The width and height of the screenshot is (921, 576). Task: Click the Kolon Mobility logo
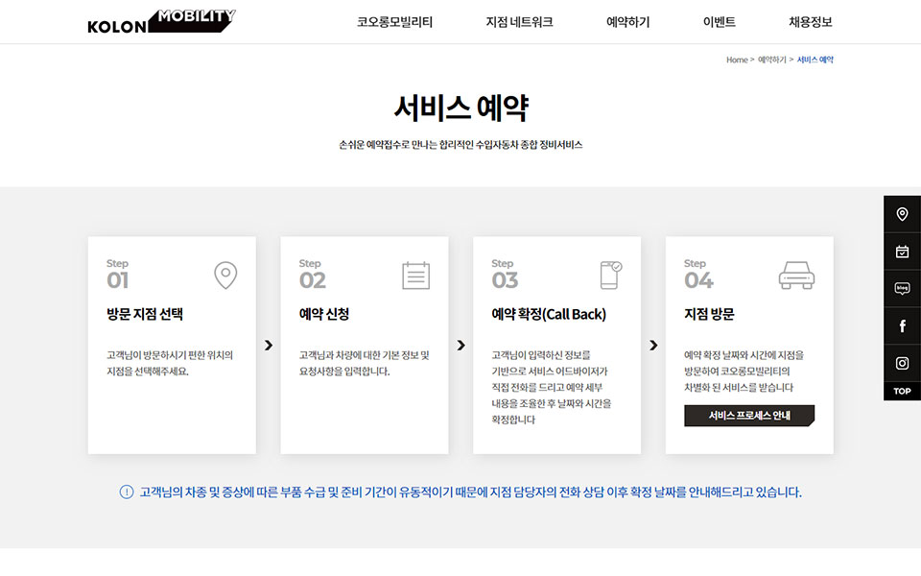pyautogui.click(x=161, y=21)
